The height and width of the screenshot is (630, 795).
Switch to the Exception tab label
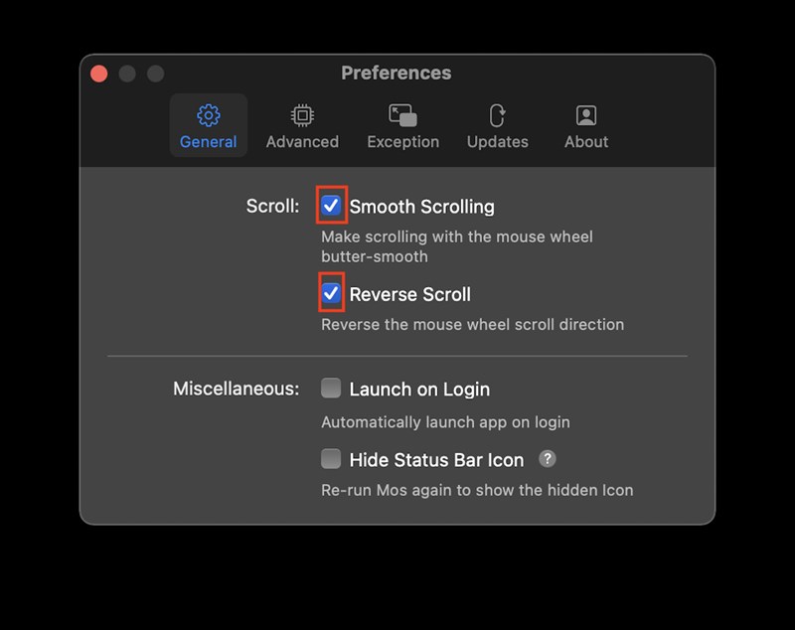[402, 142]
